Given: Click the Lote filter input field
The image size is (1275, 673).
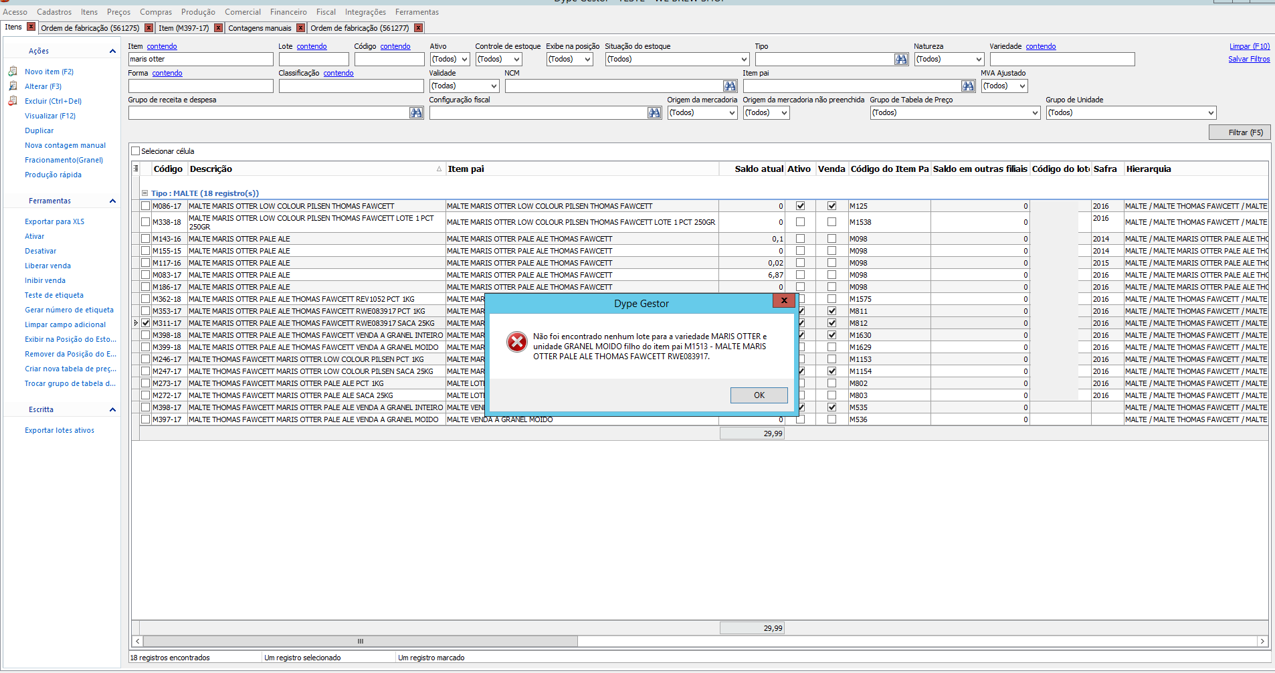Looking at the screenshot, I should coord(314,60).
